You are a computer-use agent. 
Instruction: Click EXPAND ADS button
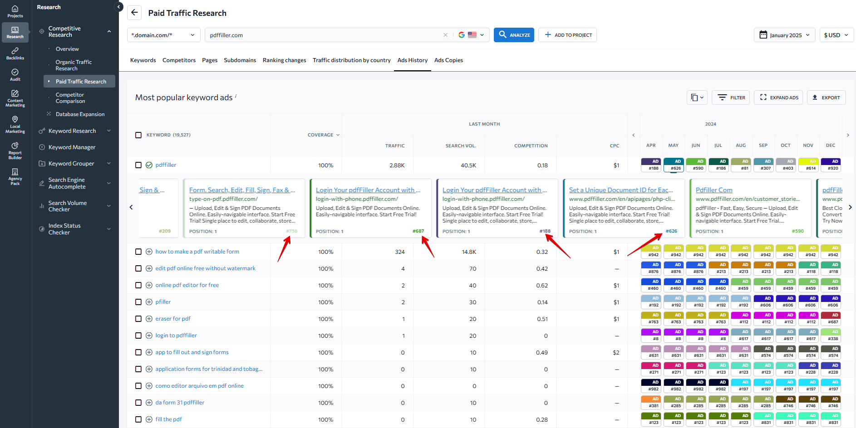click(x=778, y=97)
